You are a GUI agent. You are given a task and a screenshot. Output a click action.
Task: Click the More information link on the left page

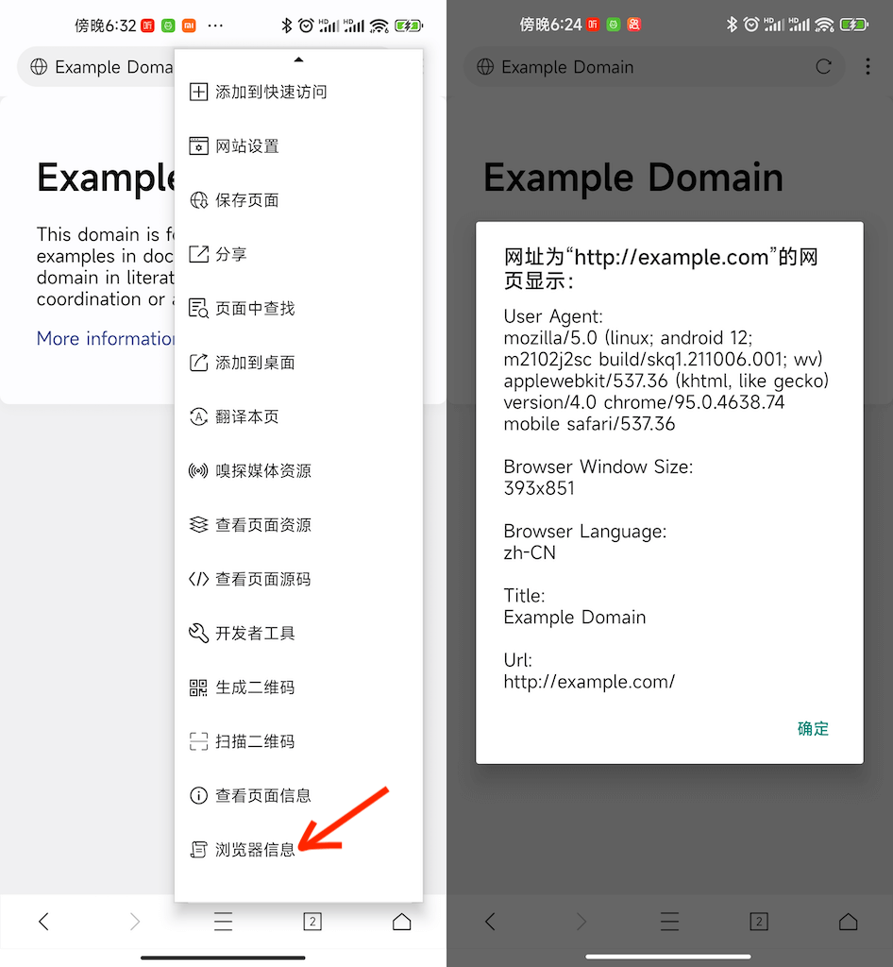(x=106, y=339)
